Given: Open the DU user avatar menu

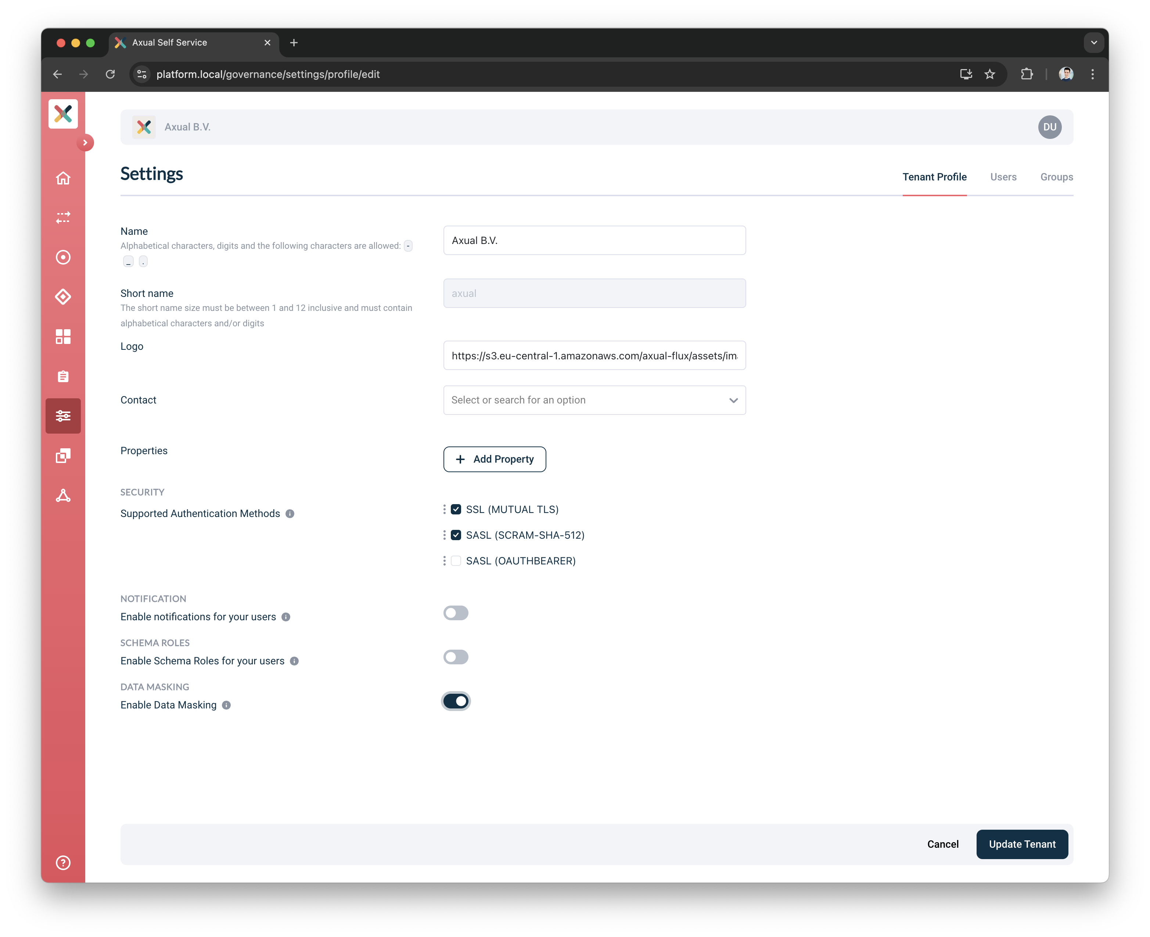Looking at the screenshot, I should (1049, 128).
